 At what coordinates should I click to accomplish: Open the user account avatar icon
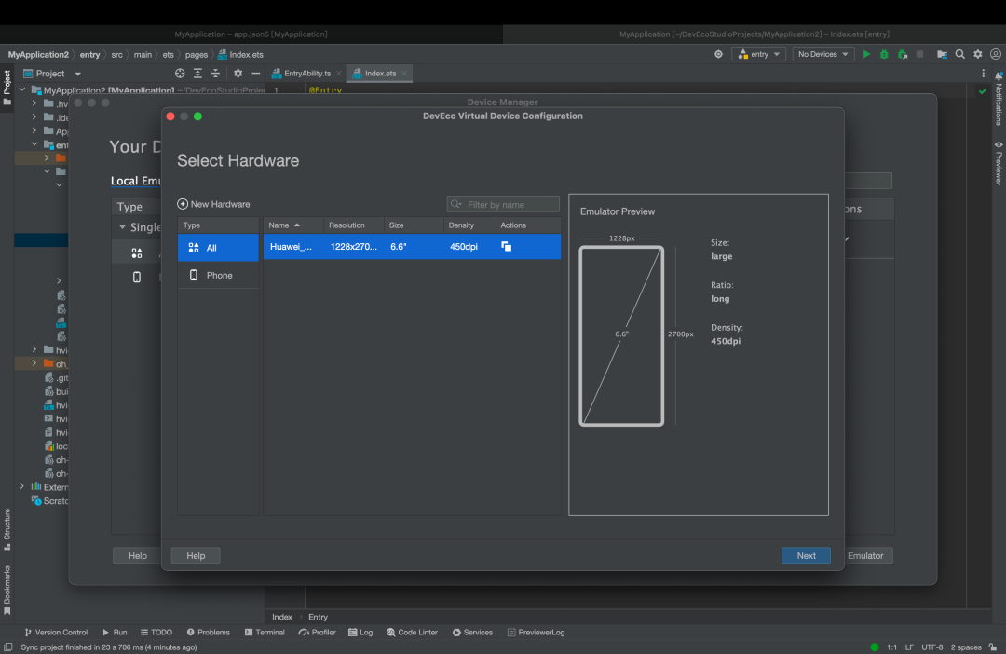(x=995, y=54)
